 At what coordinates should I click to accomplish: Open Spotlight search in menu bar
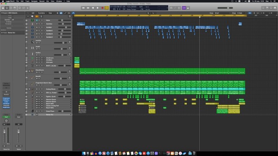click(271, 1)
